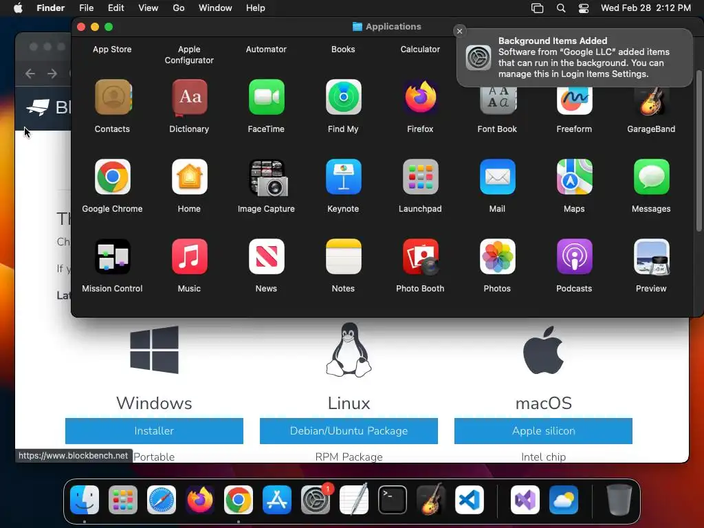Open the Edit menu
Image resolution: width=704 pixels, height=528 pixels.
point(115,8)
